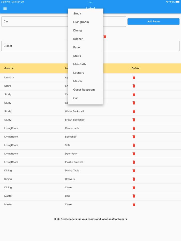This screenshot has width=181, height=241.
Task: Click trash icon beside room dropdown
Action: 105,37
